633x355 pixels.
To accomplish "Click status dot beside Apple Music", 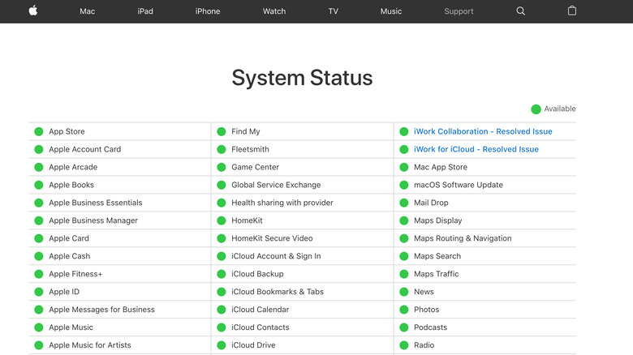I will [x=38, y=327].
